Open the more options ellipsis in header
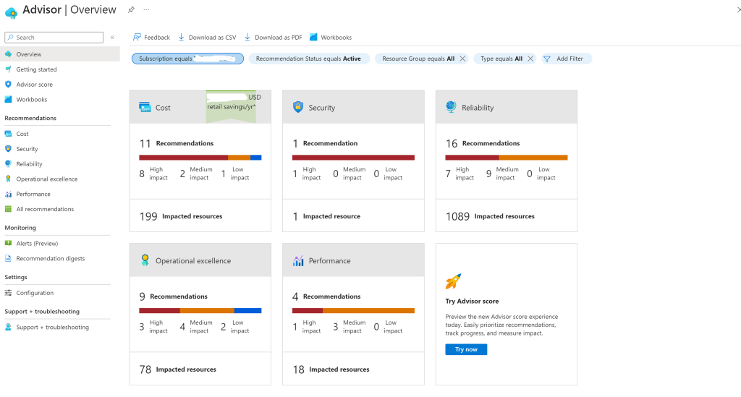Viewport: 741px width, 397px height. point(146,9)
